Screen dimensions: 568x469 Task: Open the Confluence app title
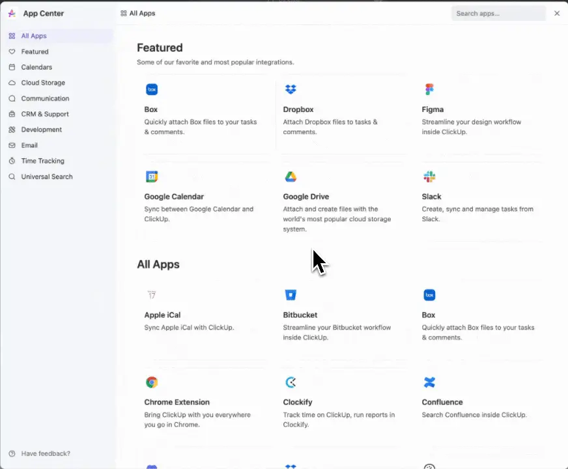[x=442, y=403]
